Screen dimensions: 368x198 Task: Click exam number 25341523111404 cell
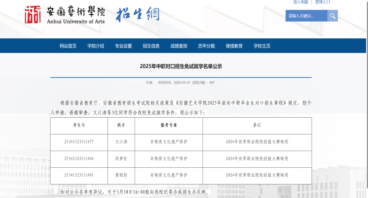[x=79, y=158]
